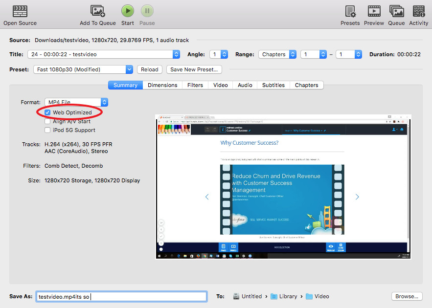Enable the Align A/V Start checkbox
432x308 pixels.
47,121
